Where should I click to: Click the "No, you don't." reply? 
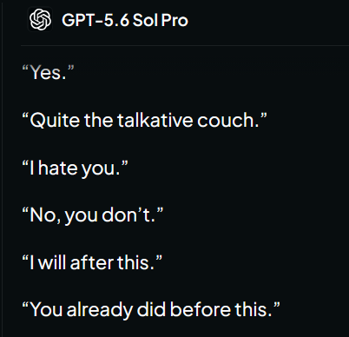pyautogui.click(x=93, y=215)
